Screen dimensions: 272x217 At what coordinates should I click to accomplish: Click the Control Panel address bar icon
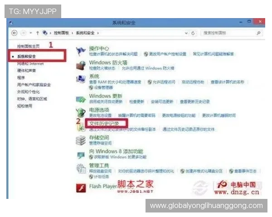(x=45, y=33)
